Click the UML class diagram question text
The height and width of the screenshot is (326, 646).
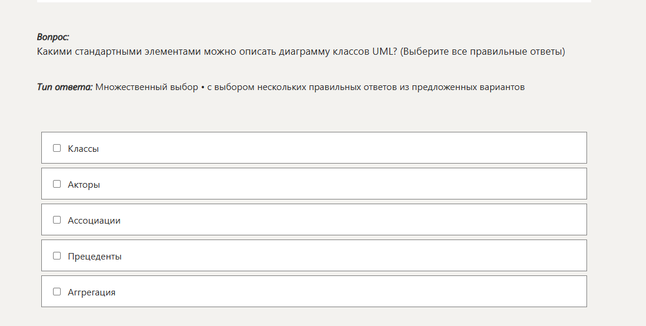(x=301, y=52)
